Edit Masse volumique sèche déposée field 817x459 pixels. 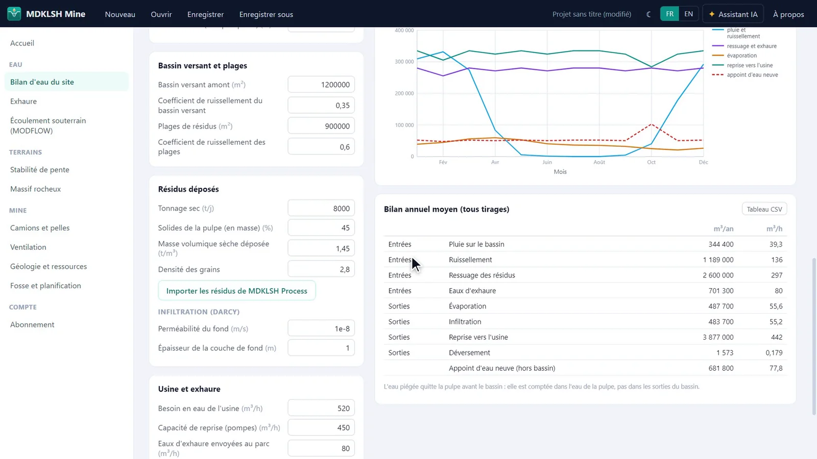click(321, 248)
